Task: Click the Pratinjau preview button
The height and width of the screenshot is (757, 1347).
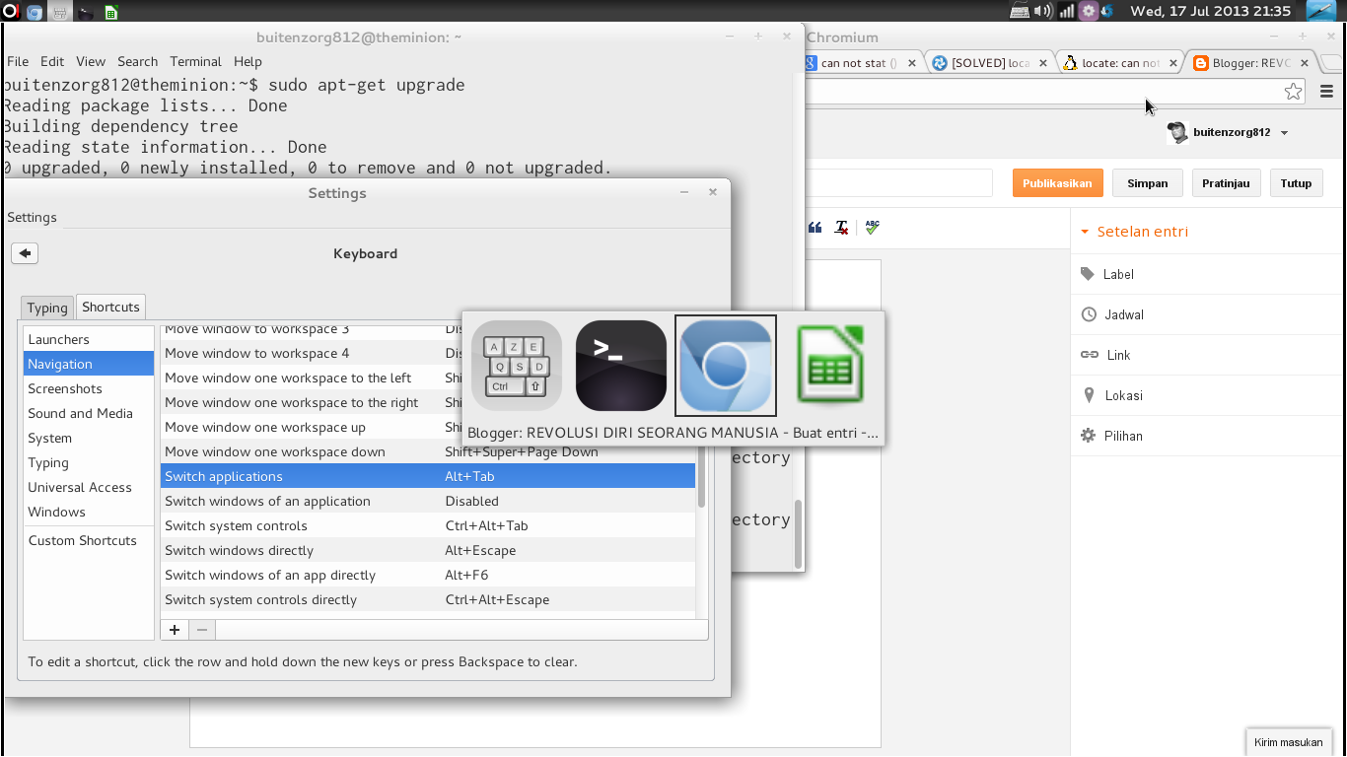Action: 1226,183
